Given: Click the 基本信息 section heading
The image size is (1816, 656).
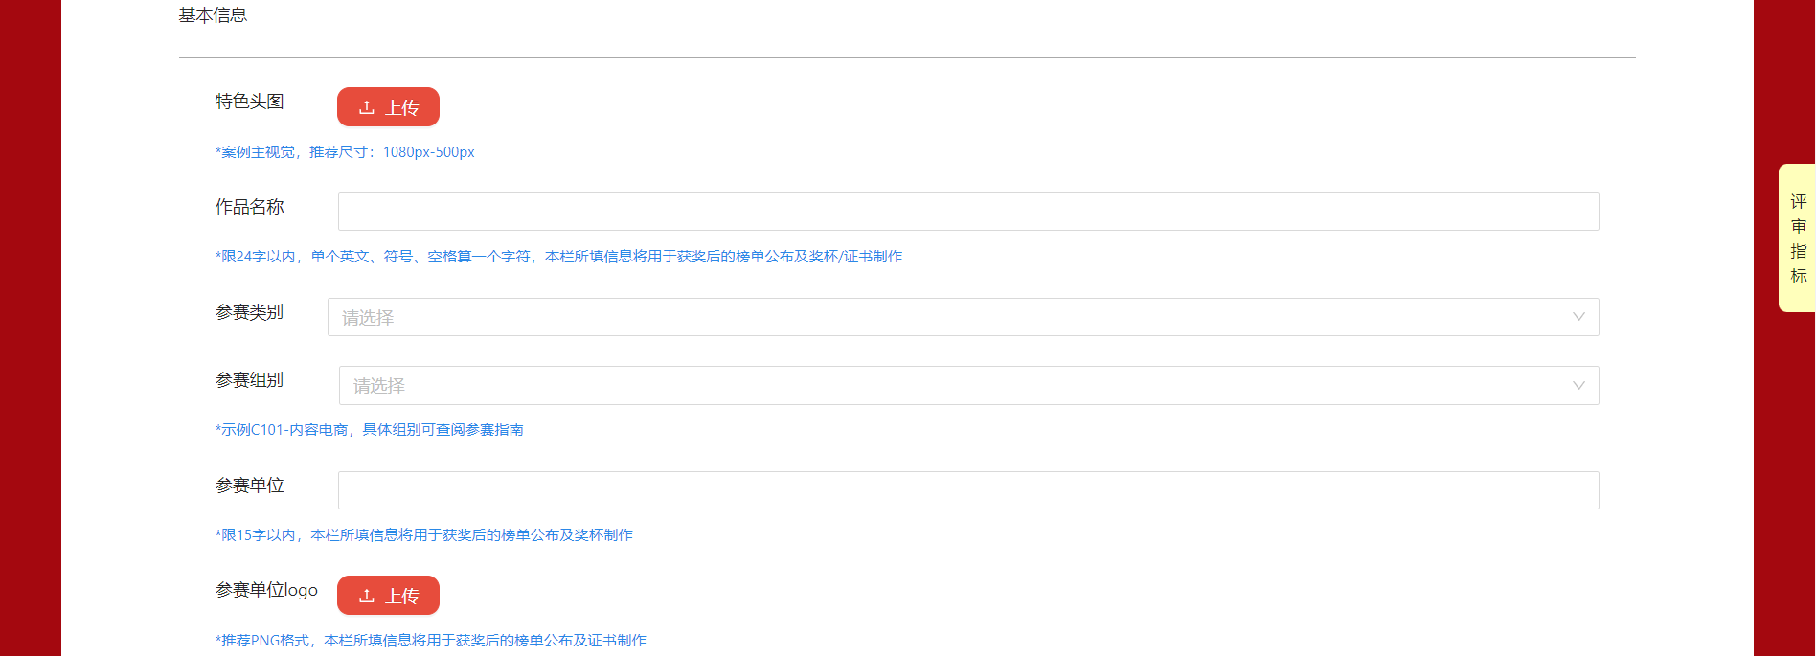Looking at the screenshot, I should tap(213, 15).
